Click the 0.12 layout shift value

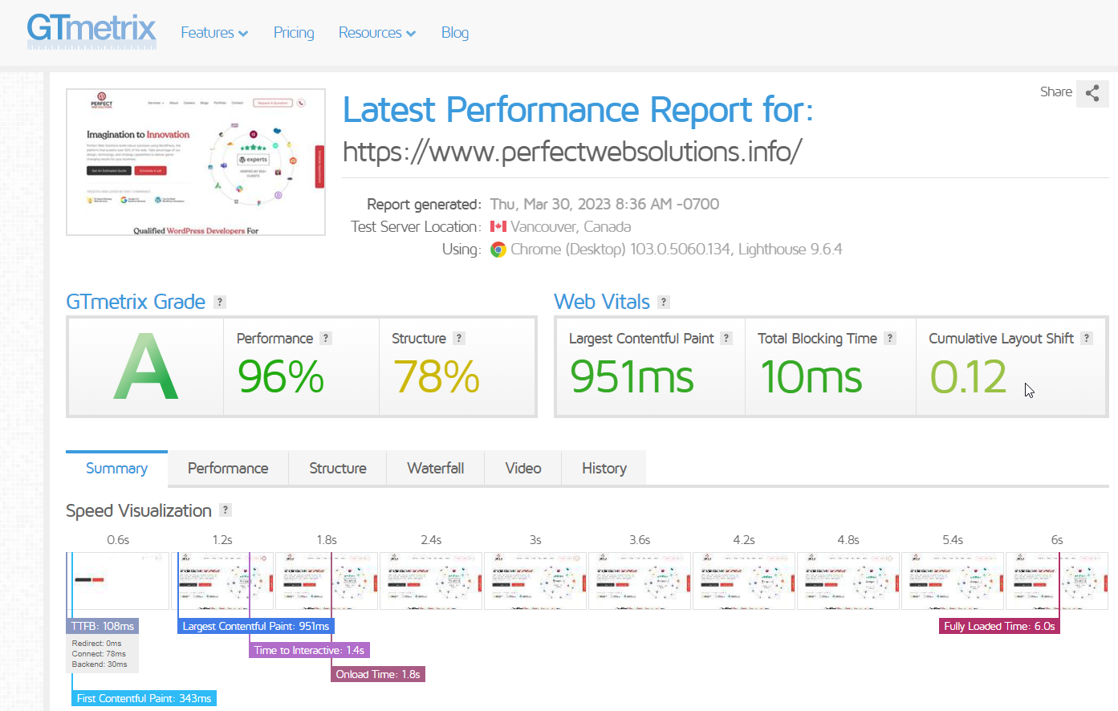tap(968, 376)
